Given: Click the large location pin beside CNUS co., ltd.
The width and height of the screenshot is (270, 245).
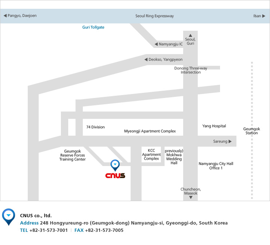Looking at the screenshot, I should (x=8, y=217).
